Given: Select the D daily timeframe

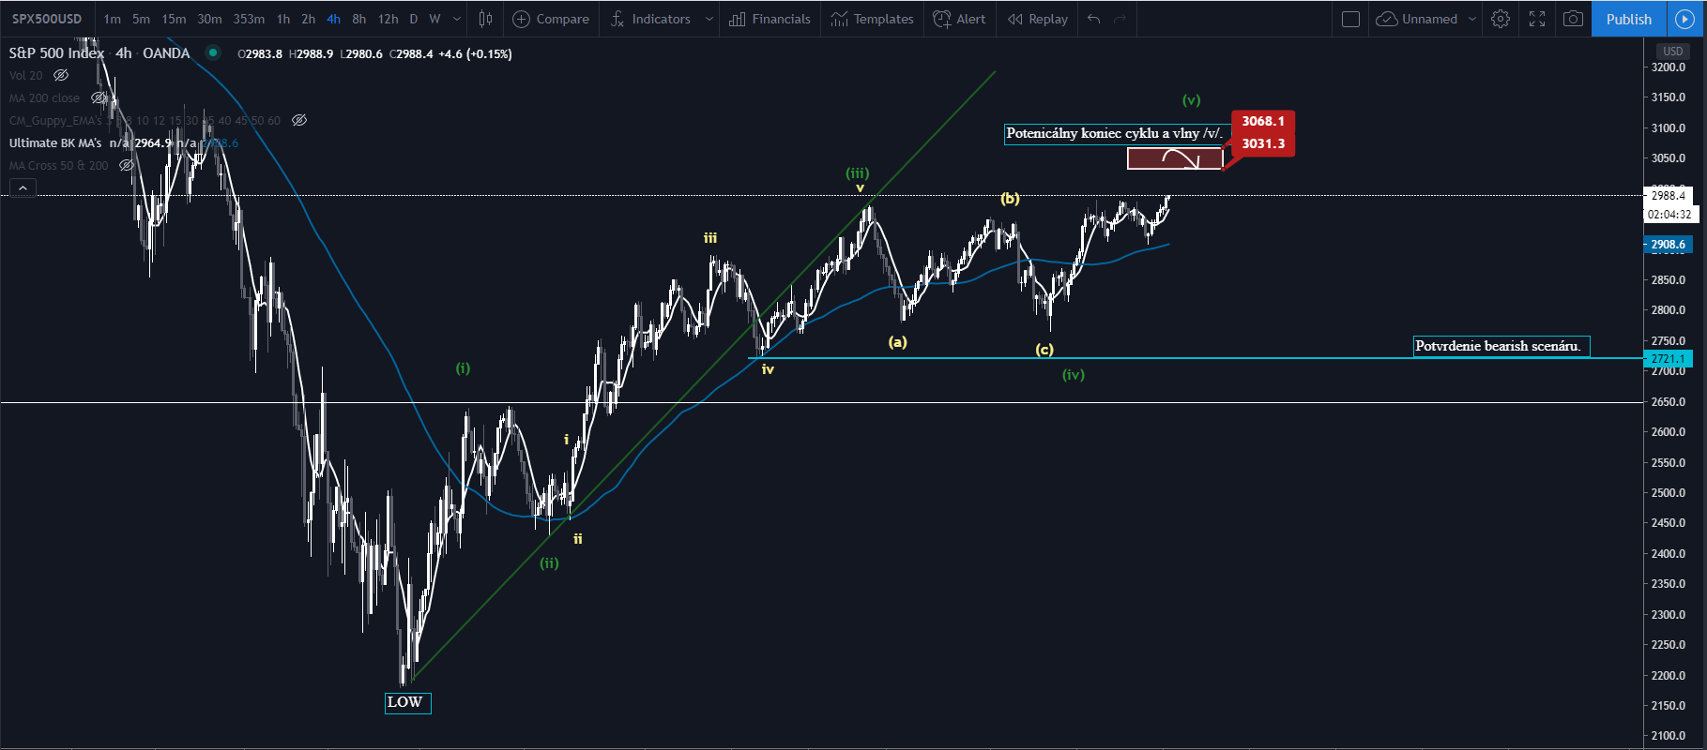Looking at the screenshot, I should click(x=413, y=19).
